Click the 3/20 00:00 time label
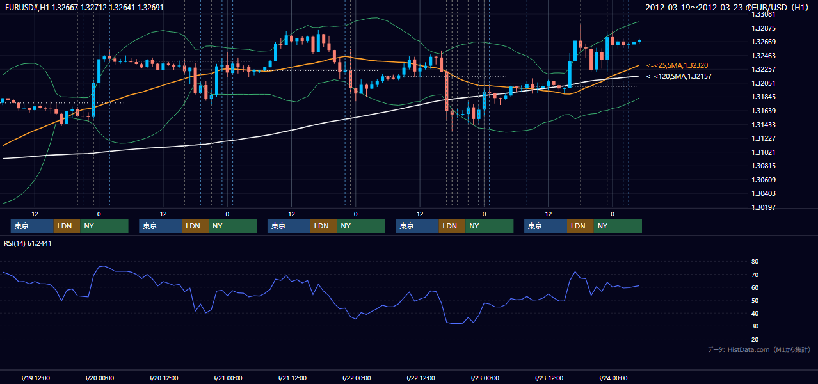818x384 pixels. [99, 378]
